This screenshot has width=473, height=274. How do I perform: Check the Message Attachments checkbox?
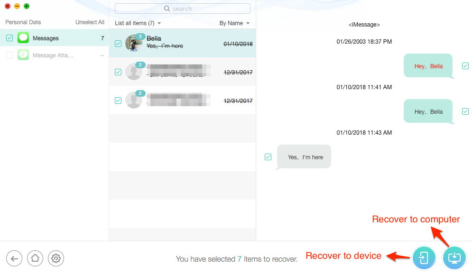pos(9,55)
